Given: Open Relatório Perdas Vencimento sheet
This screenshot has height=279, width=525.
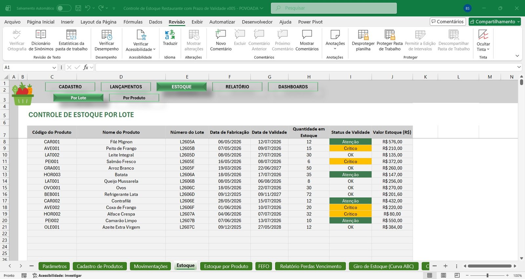Looking at the screenshot, I should 311,266.
